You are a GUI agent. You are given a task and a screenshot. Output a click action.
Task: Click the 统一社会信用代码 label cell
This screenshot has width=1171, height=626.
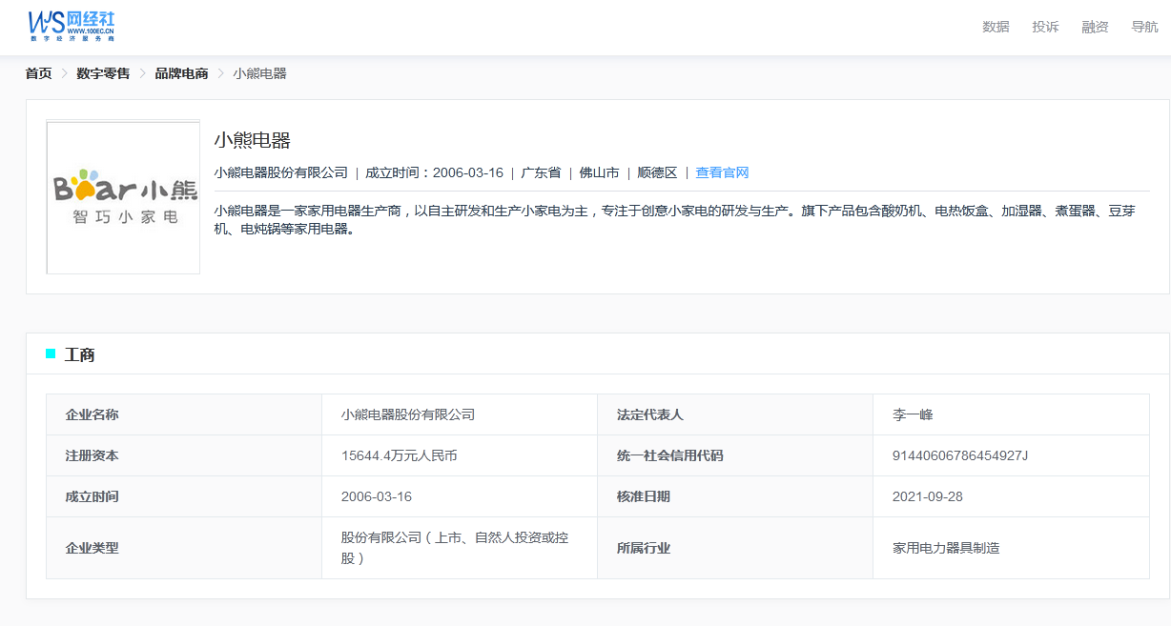click(x=735, y=455)
